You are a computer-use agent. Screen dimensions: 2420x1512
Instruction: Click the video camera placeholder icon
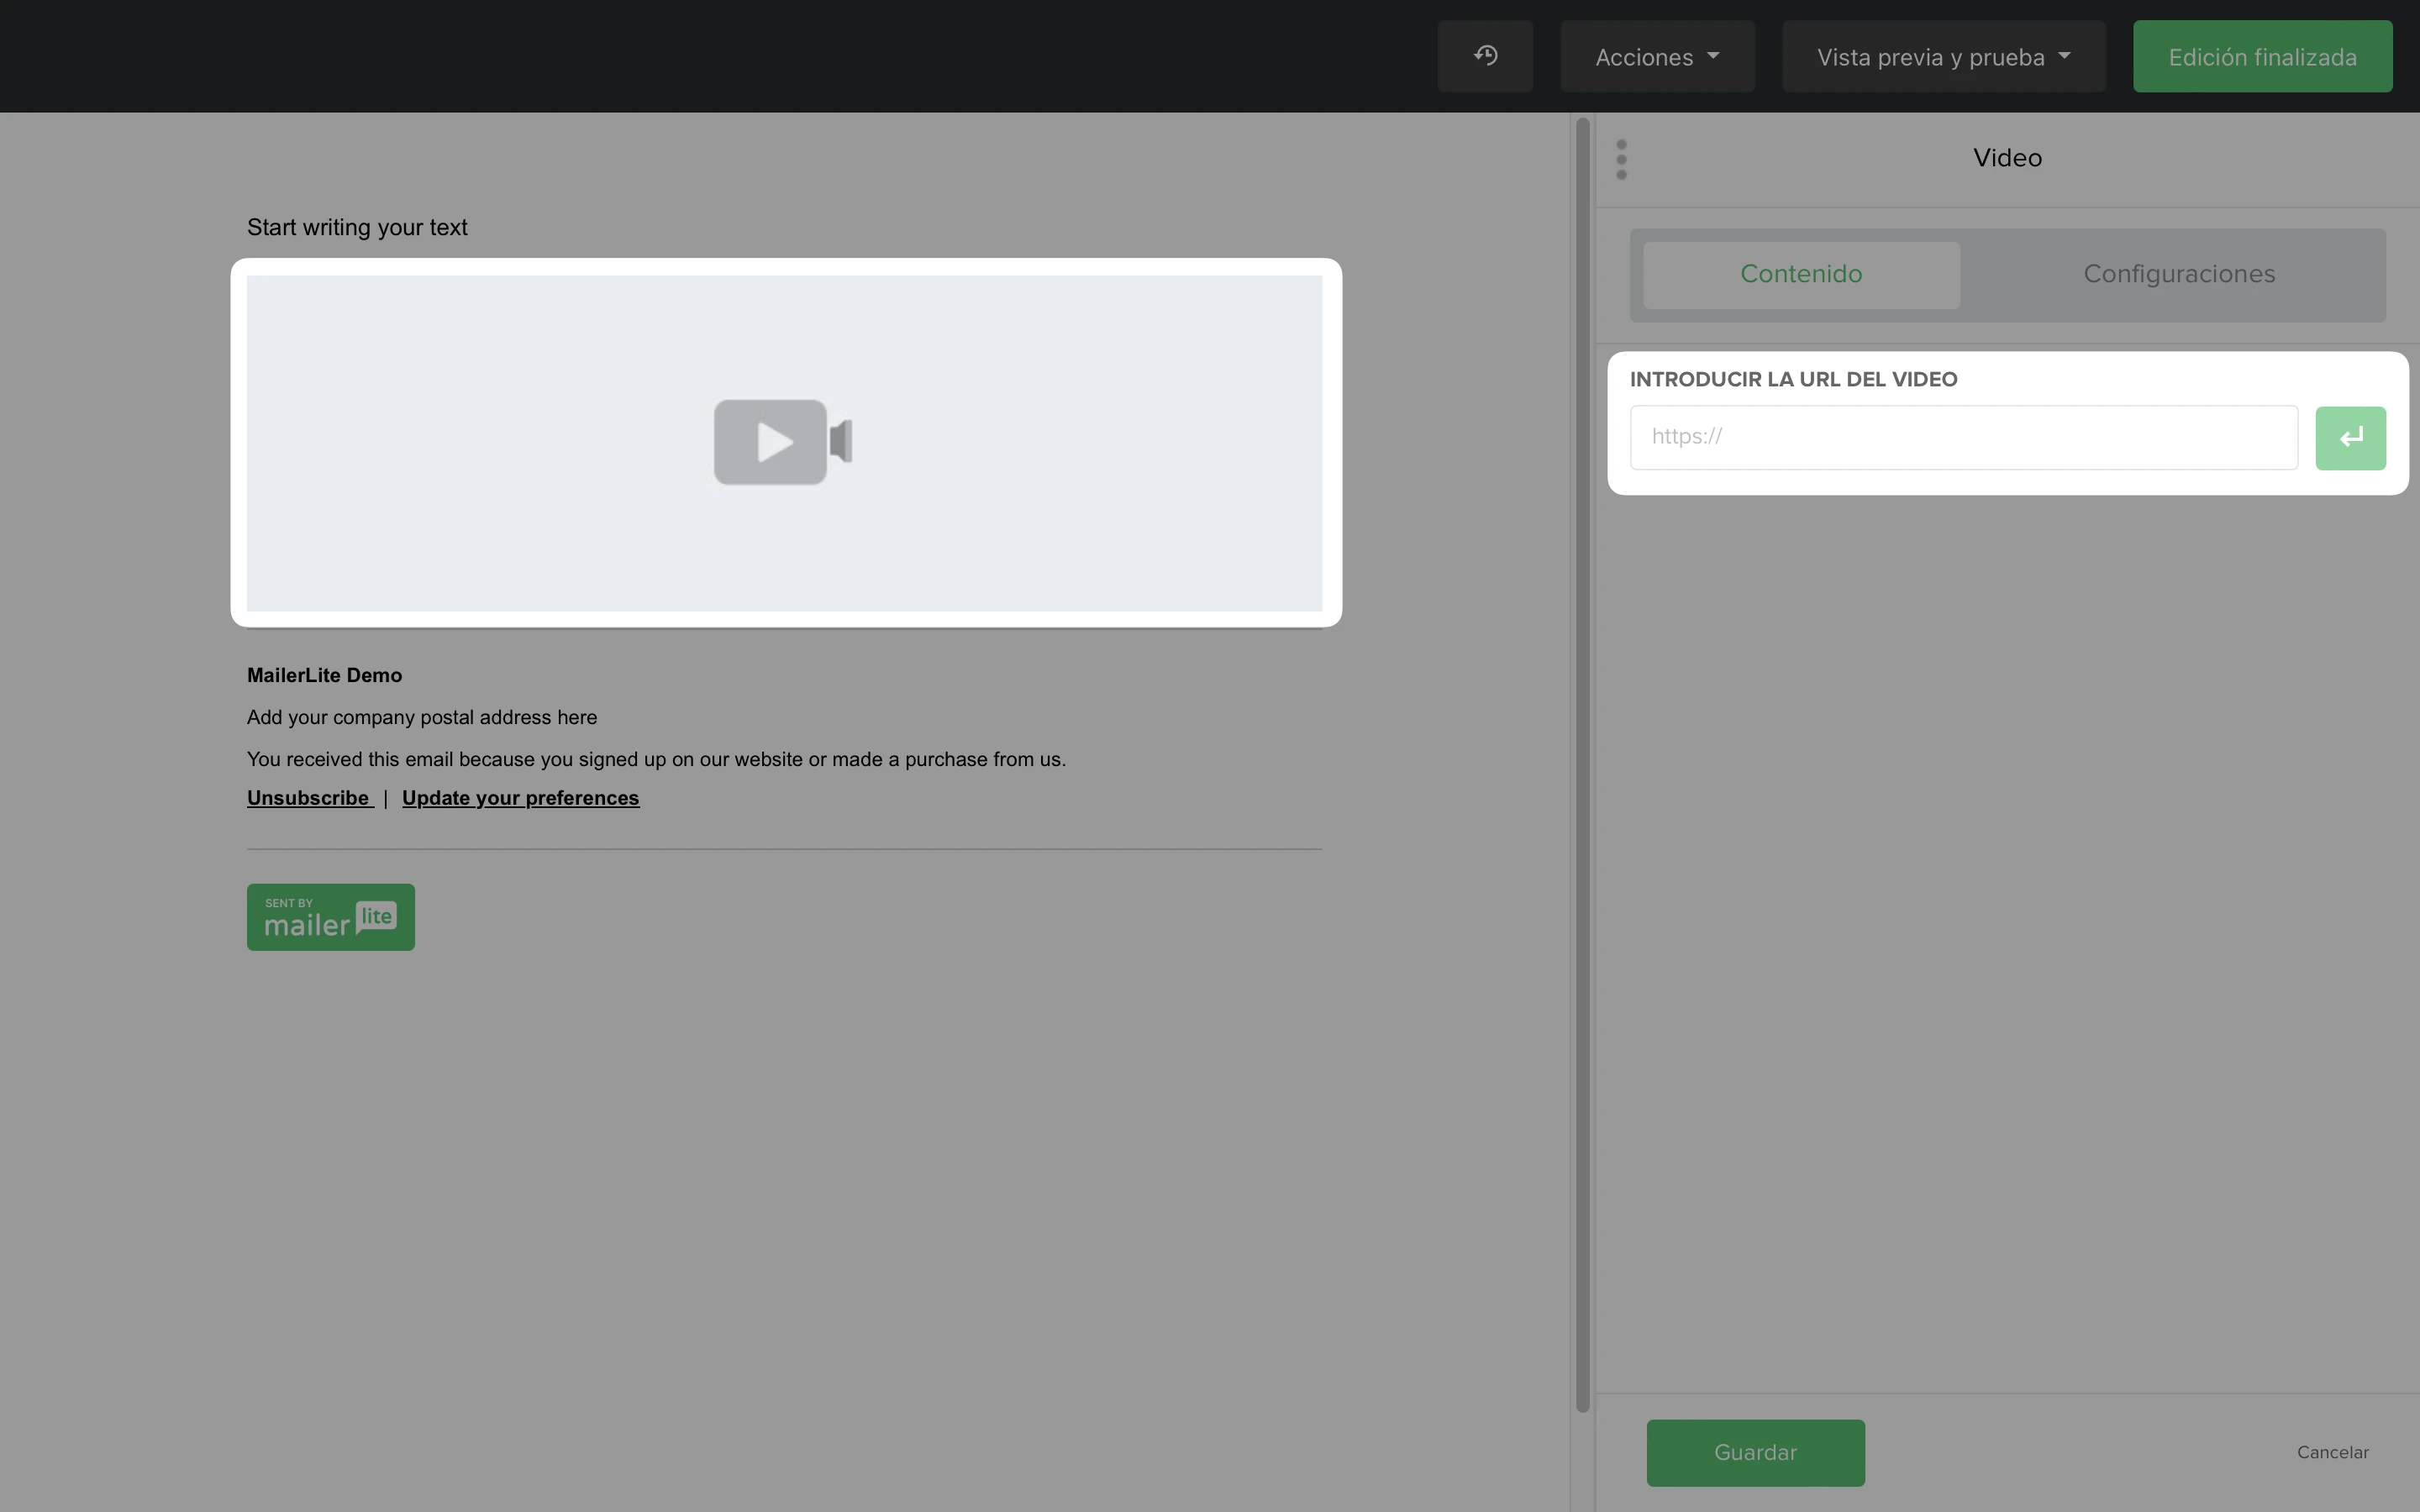[x=782, y=442]
